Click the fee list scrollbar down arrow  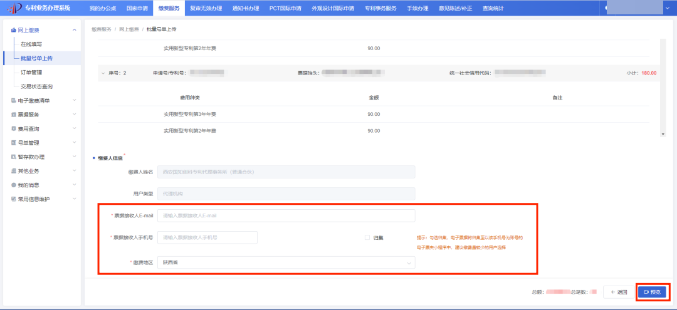tap(663, 134)
